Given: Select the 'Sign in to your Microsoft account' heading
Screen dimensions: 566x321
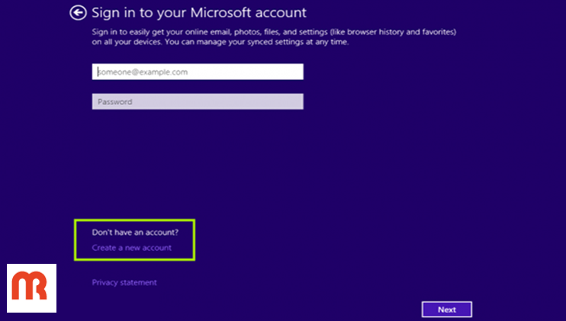Looking at the screenshot, I should click(199, 13).
